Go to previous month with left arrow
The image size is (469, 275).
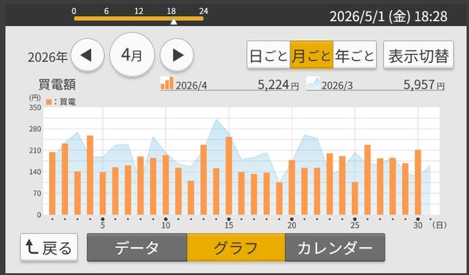[x=87, y=56]
